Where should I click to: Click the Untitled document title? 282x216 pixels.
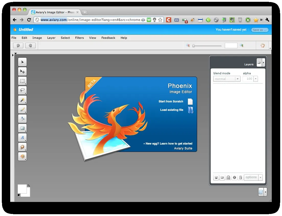(x=26, y=30)
